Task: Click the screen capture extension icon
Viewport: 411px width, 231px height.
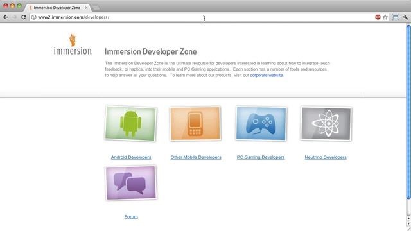Action: 396,17
